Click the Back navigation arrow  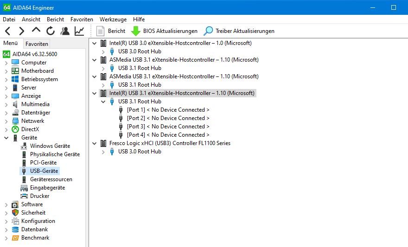pos(8,31)
